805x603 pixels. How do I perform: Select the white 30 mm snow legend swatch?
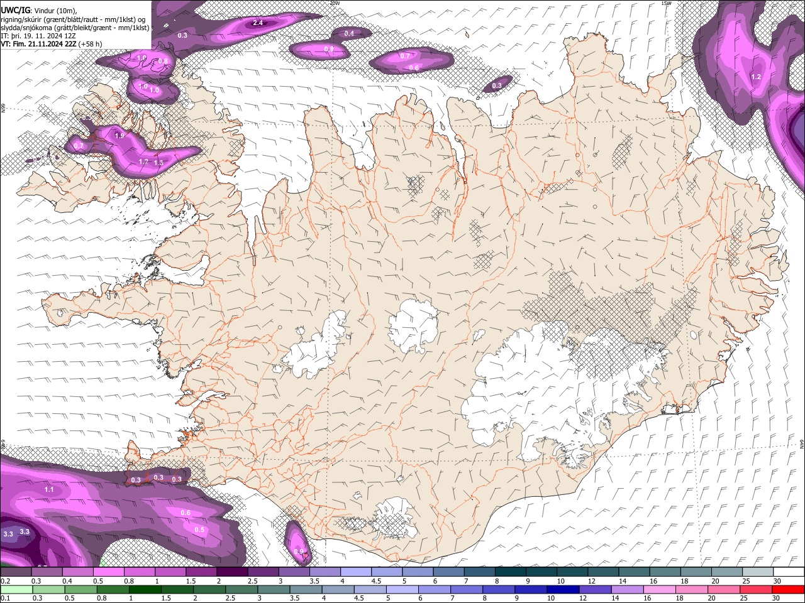787,572
